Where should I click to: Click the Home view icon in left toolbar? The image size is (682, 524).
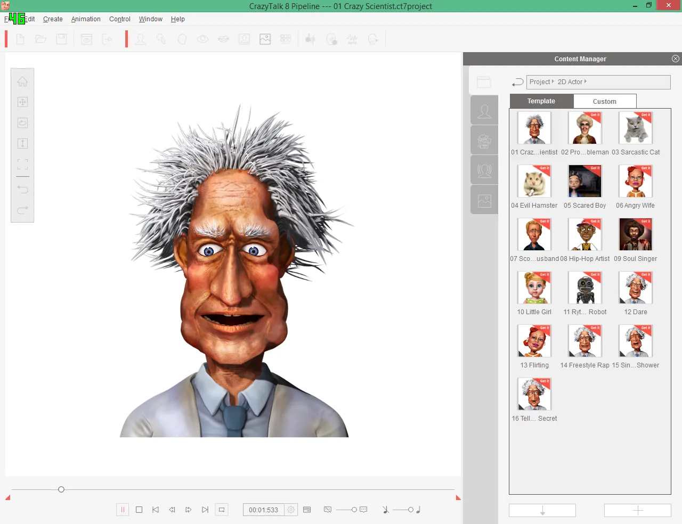coord(22,81)
